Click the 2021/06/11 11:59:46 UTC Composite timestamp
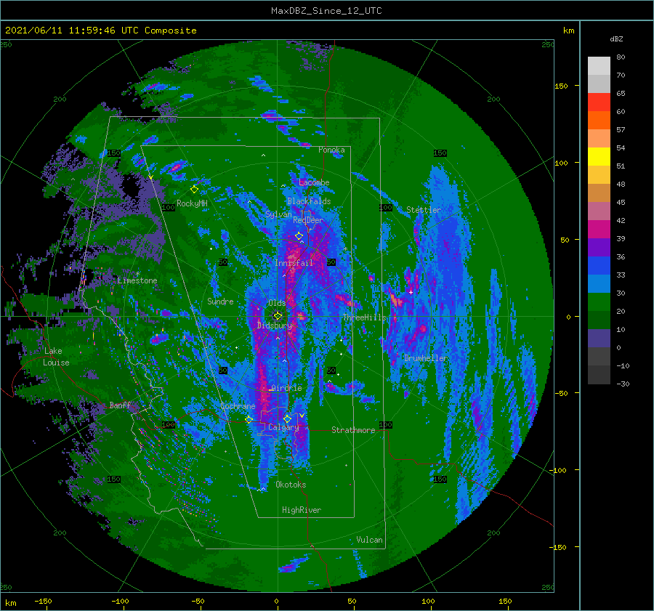This screenshot has width=654, height=611. tap(100, 31)
